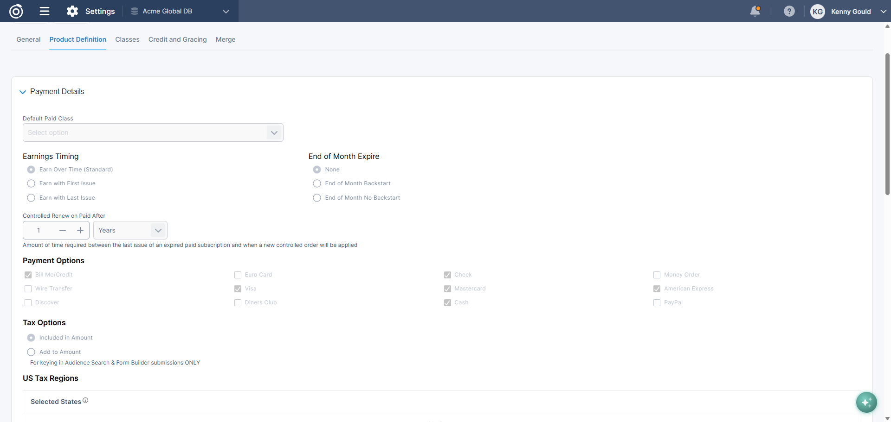This screenshot has width=891, height=422.
Task: Toggle the Euro Card checkbox
Action: pyautogui.click(x=238, y=275)
